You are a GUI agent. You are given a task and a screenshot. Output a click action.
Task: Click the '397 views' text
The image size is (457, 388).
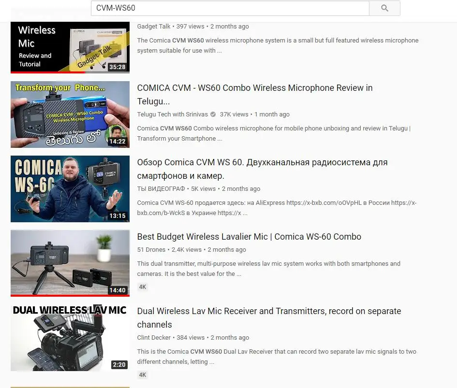(x=191, y=26)
